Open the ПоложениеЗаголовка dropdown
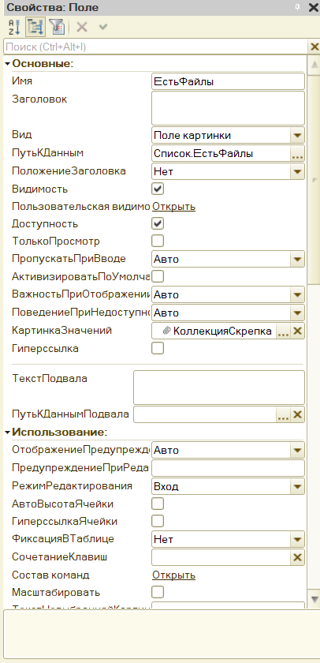Screen dimensions: 320x663 click(297, 172)
